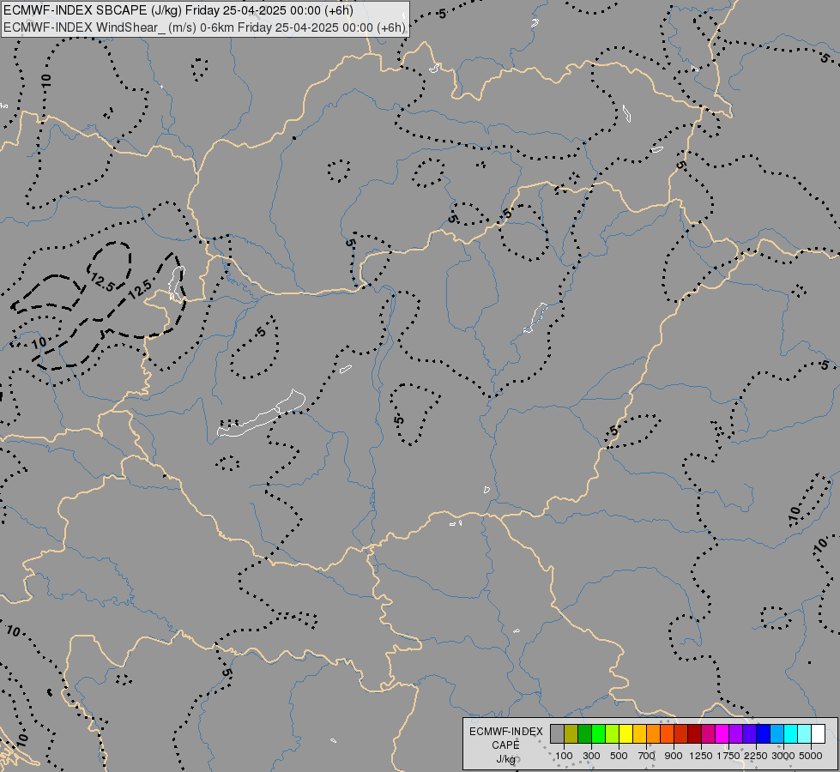The width and height of the screenshot is (840, 772).
Task: Click the '3000' legend value
Action: 783,756
